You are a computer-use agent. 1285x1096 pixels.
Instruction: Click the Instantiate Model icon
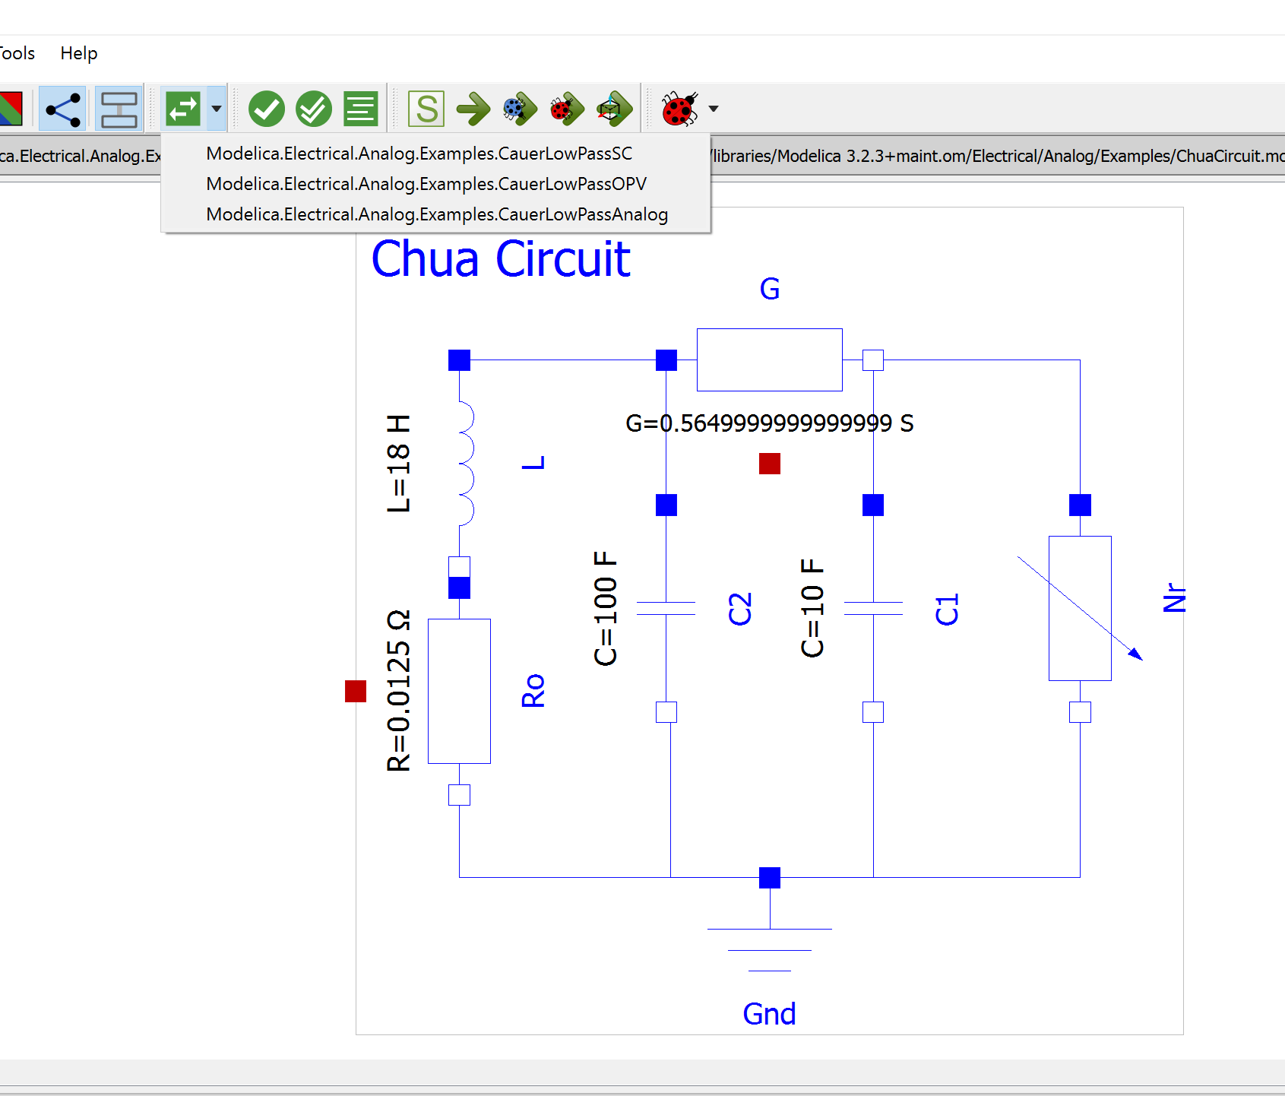[359, 108]
